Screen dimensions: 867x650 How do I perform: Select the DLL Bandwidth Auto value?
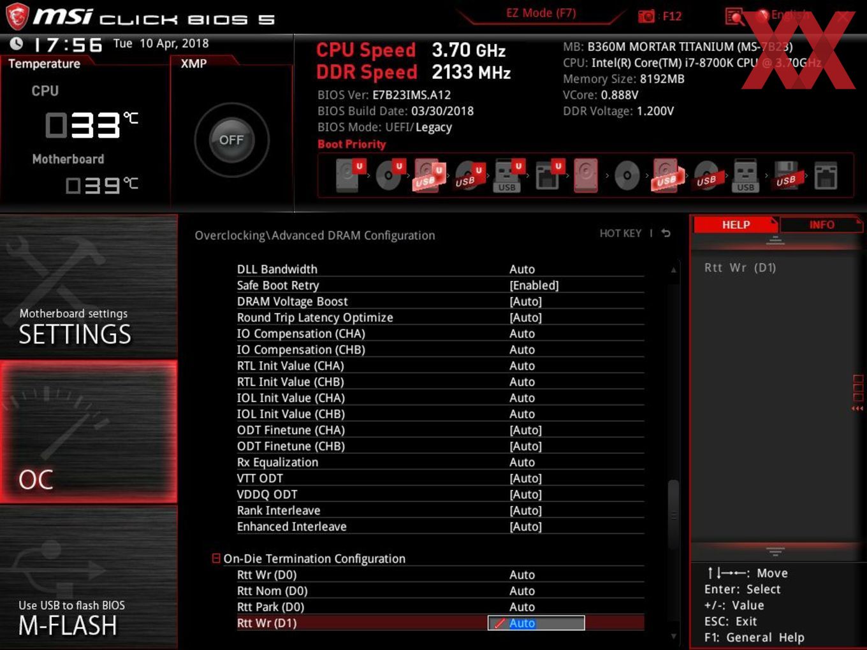pos(522,269)
